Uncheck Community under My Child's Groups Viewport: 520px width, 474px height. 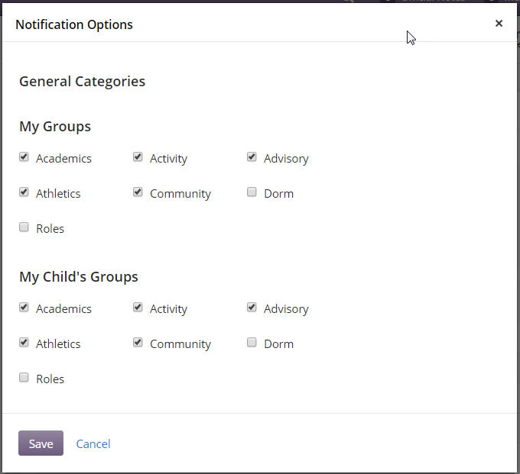tap(138, 343)
